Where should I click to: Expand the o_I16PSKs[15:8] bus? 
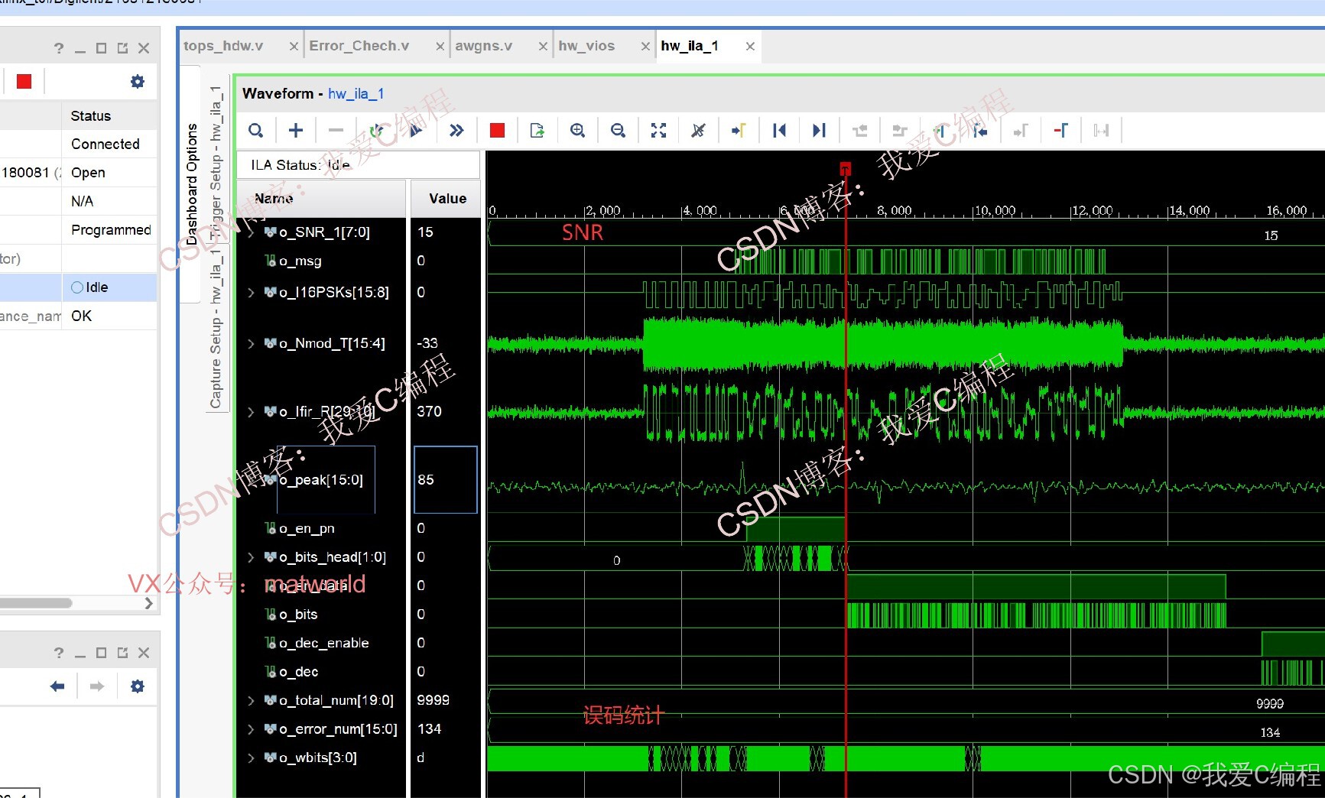[251, 293]
